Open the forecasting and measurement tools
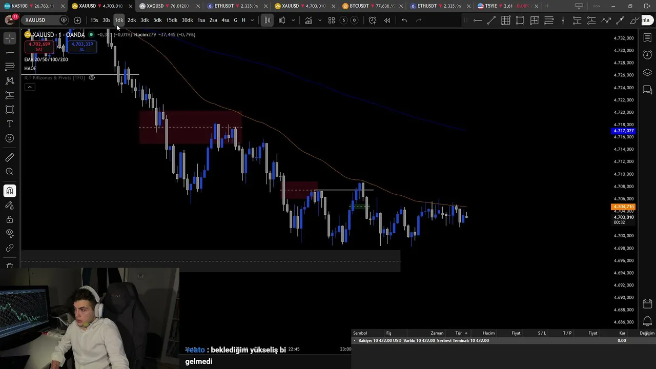 pos(10,95)
